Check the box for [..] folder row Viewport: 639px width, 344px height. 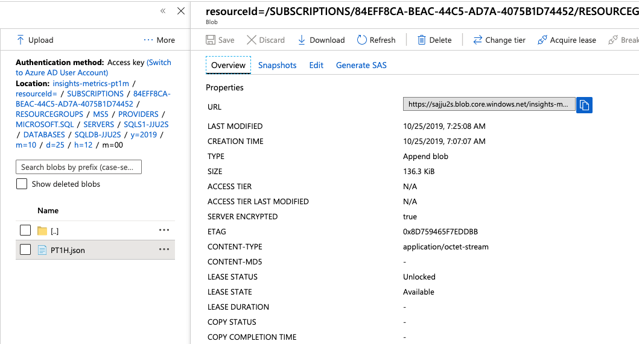tap(25, 230)
